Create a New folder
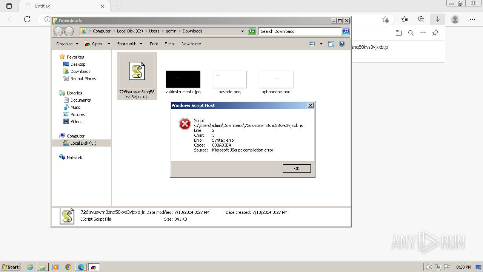483x272 pixels. 191,44
